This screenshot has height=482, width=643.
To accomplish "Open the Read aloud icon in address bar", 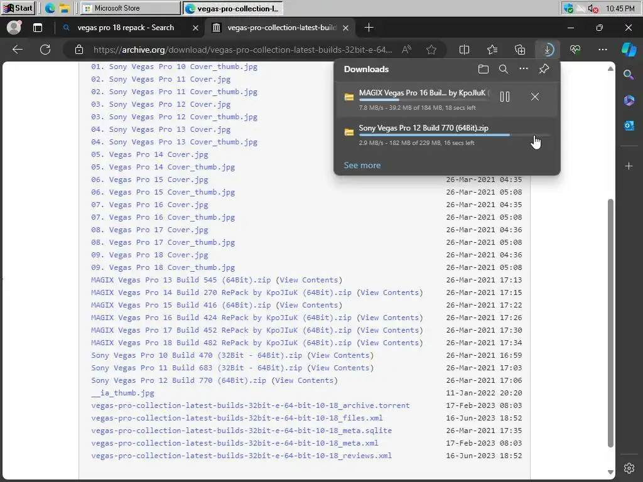I will coord(406,50).
